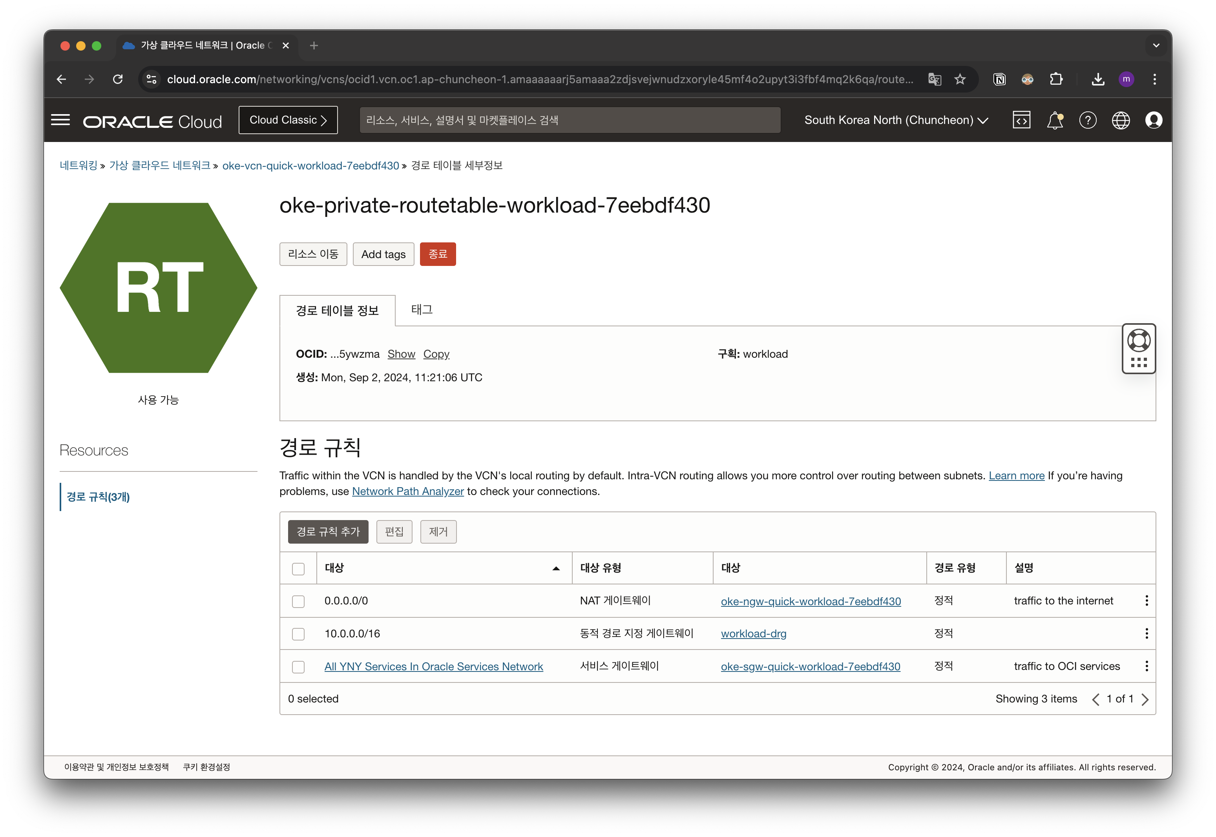Click the support lifebuoy widget icon
Viewport: 1216px width, 837px height.
(x=1138, y=341)
